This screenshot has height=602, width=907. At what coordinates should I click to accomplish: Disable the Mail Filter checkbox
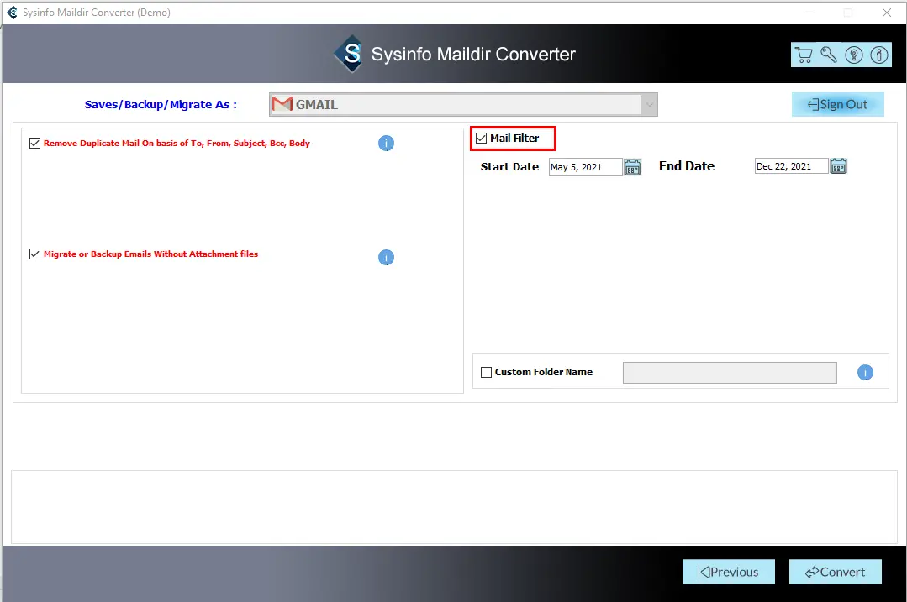pos(482,138)
